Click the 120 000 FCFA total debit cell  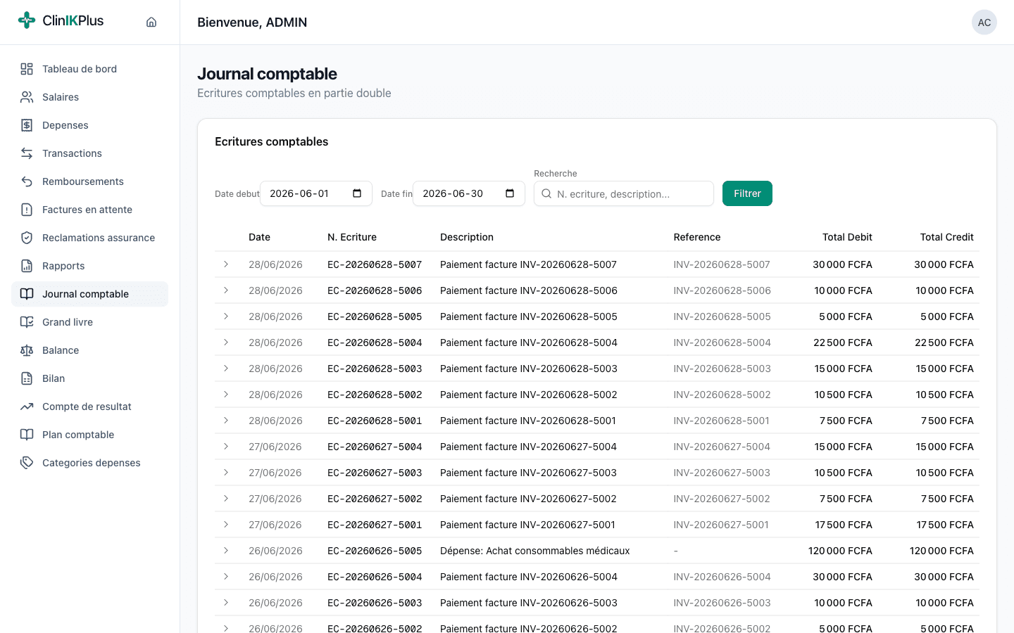(x=840, y=551)
